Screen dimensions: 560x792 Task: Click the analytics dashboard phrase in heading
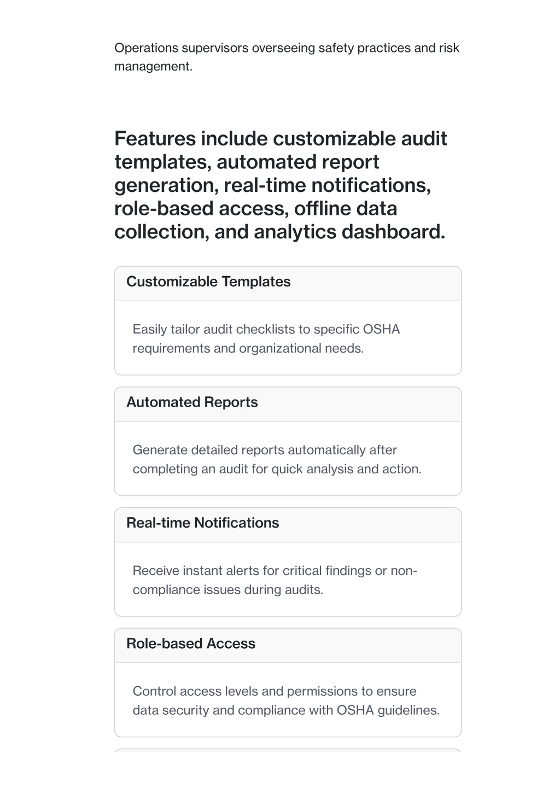pos(349,232)
